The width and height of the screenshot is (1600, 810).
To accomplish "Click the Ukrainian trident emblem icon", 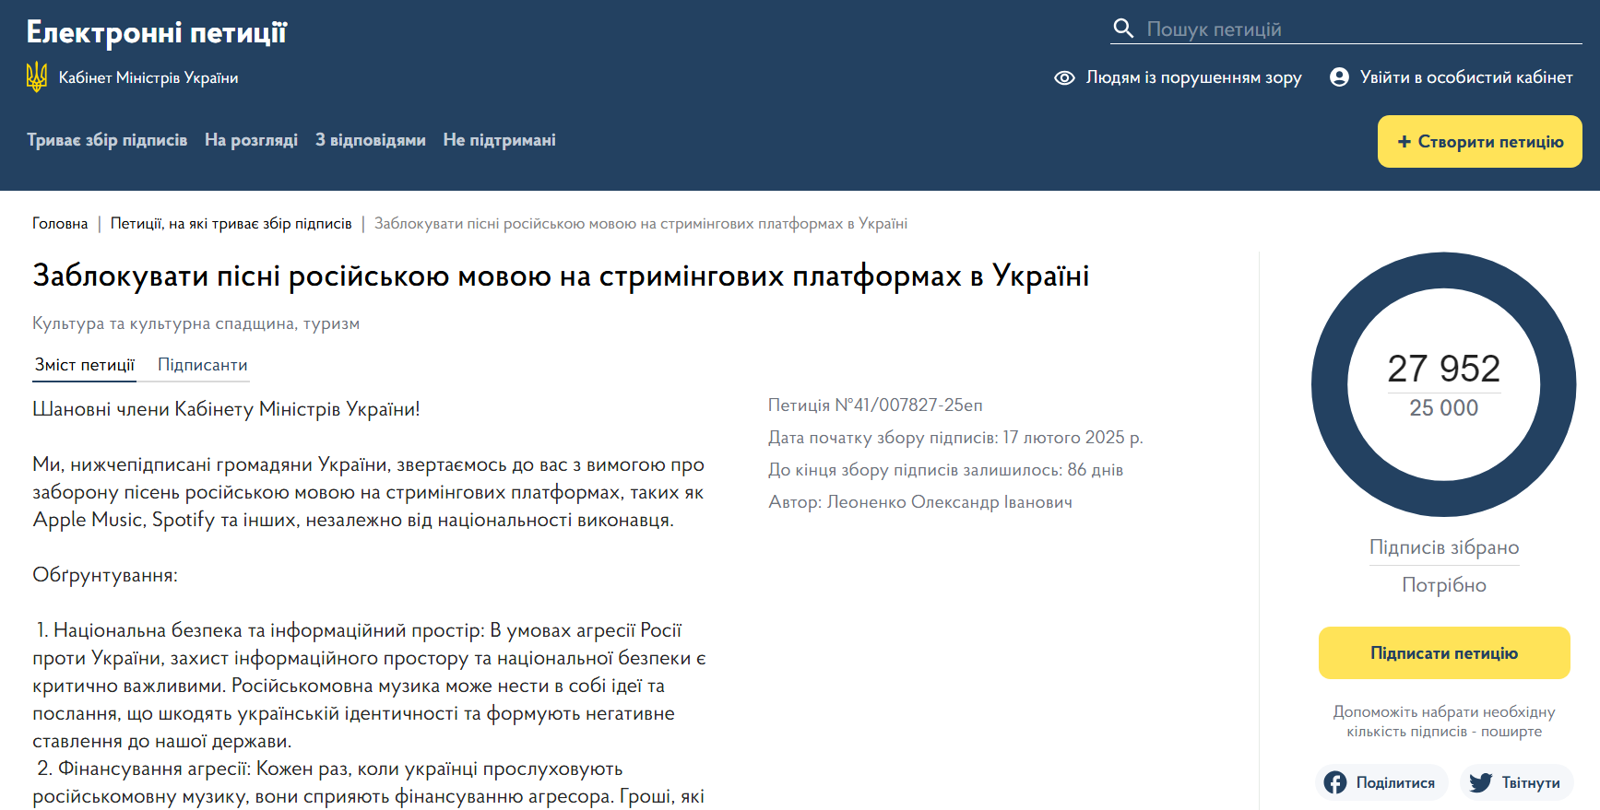I will tap(37, 77).
